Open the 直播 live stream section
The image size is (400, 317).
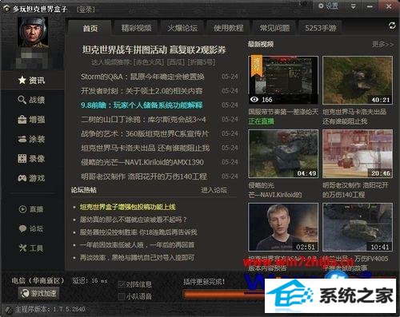[31, 209]
